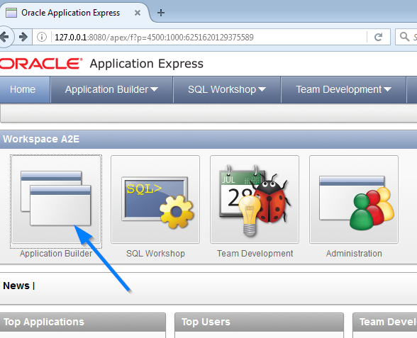417x338 pixels.
Task: Click the Application Builder text link
Action: click(x=56, y=254)
